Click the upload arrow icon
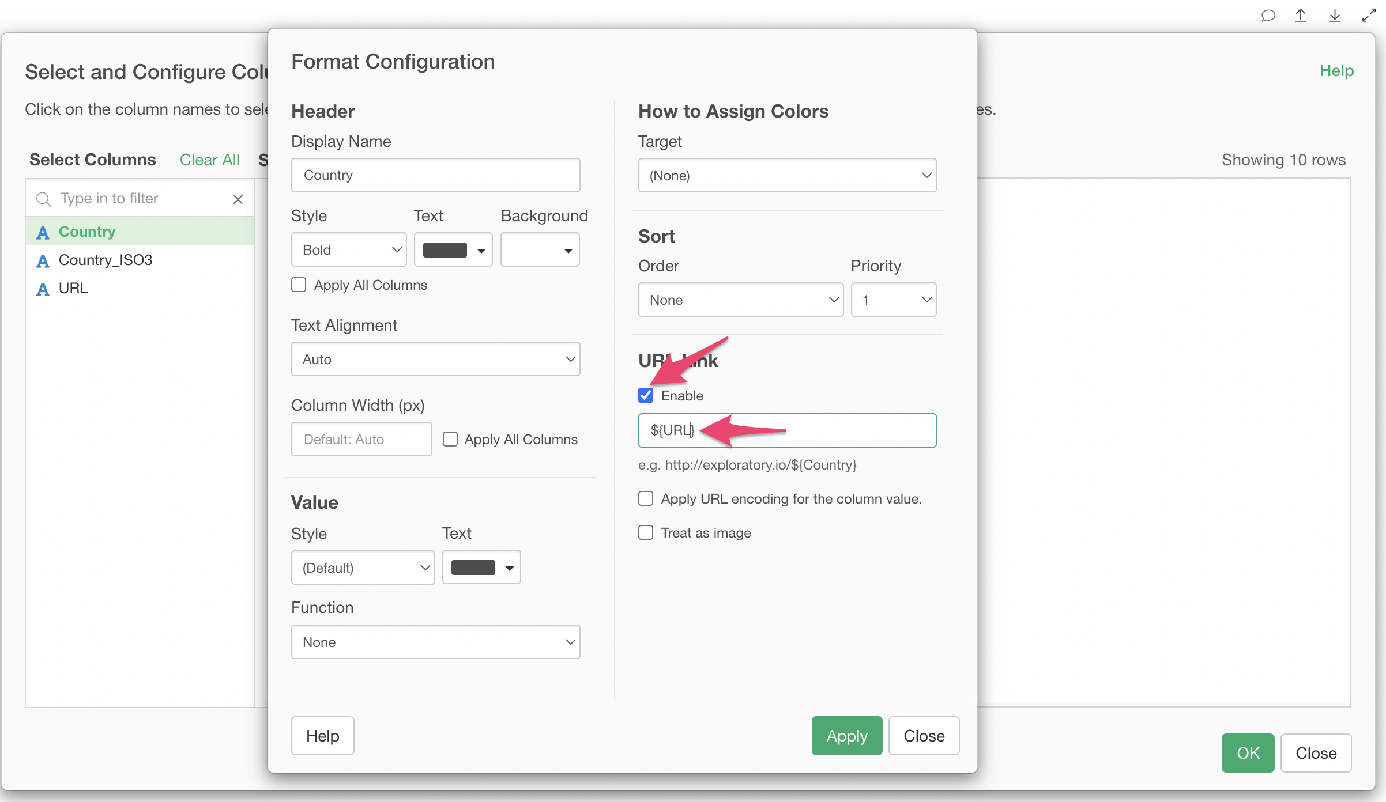 tap(1301, 16)
